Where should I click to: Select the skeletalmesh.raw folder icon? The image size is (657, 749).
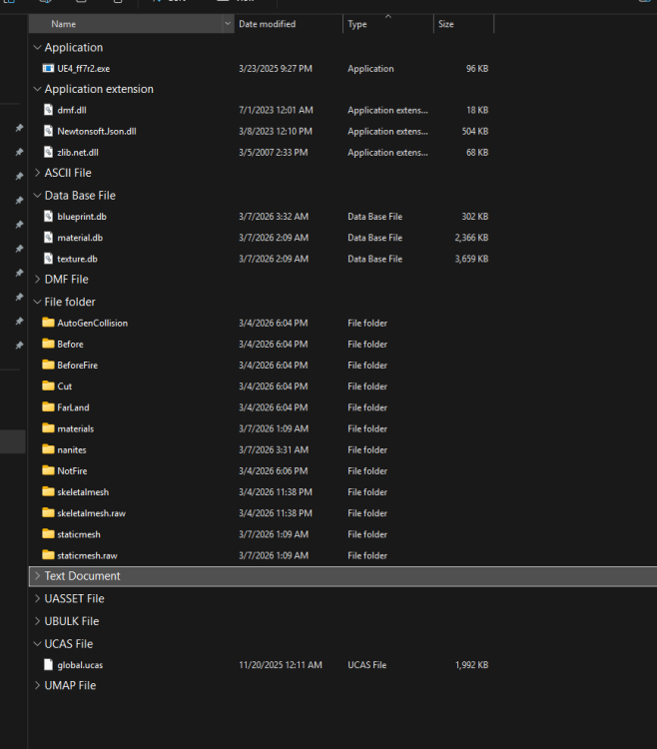click(48, 513)
